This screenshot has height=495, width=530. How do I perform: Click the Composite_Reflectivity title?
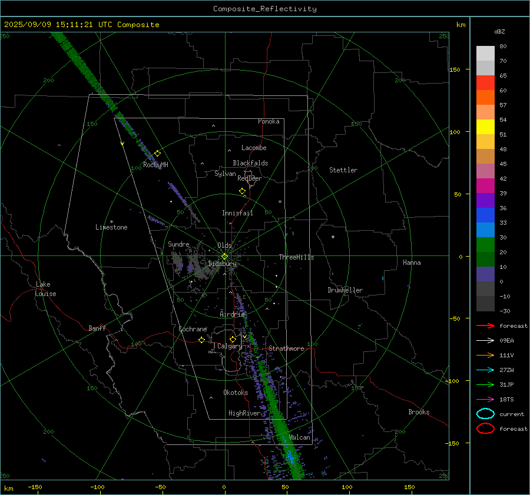click(265, 9)
